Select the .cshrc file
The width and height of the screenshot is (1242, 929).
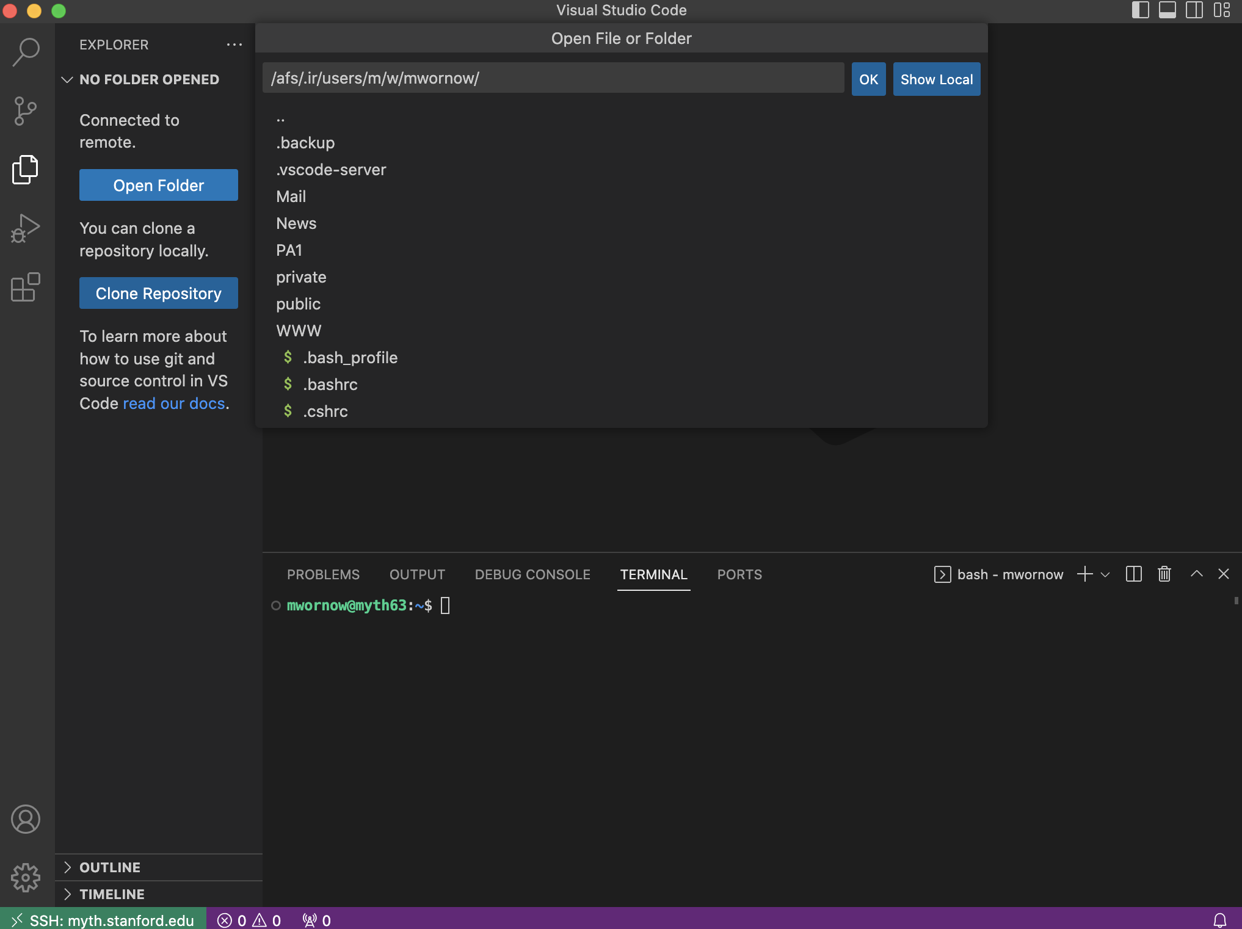[x=621, y=411]
